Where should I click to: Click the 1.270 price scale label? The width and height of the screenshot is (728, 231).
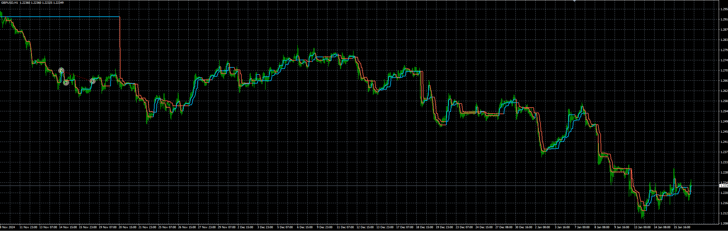point(724,71)
